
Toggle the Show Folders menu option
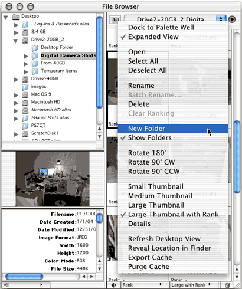173,138
